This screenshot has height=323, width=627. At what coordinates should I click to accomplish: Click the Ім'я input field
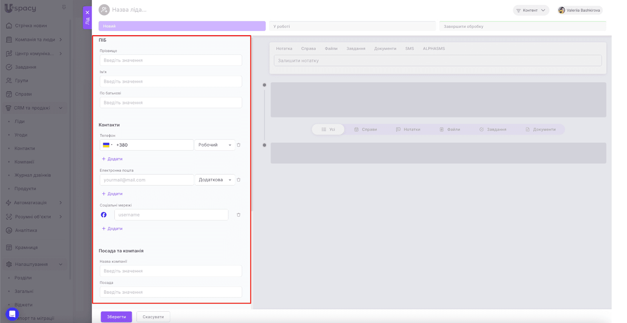171,82
